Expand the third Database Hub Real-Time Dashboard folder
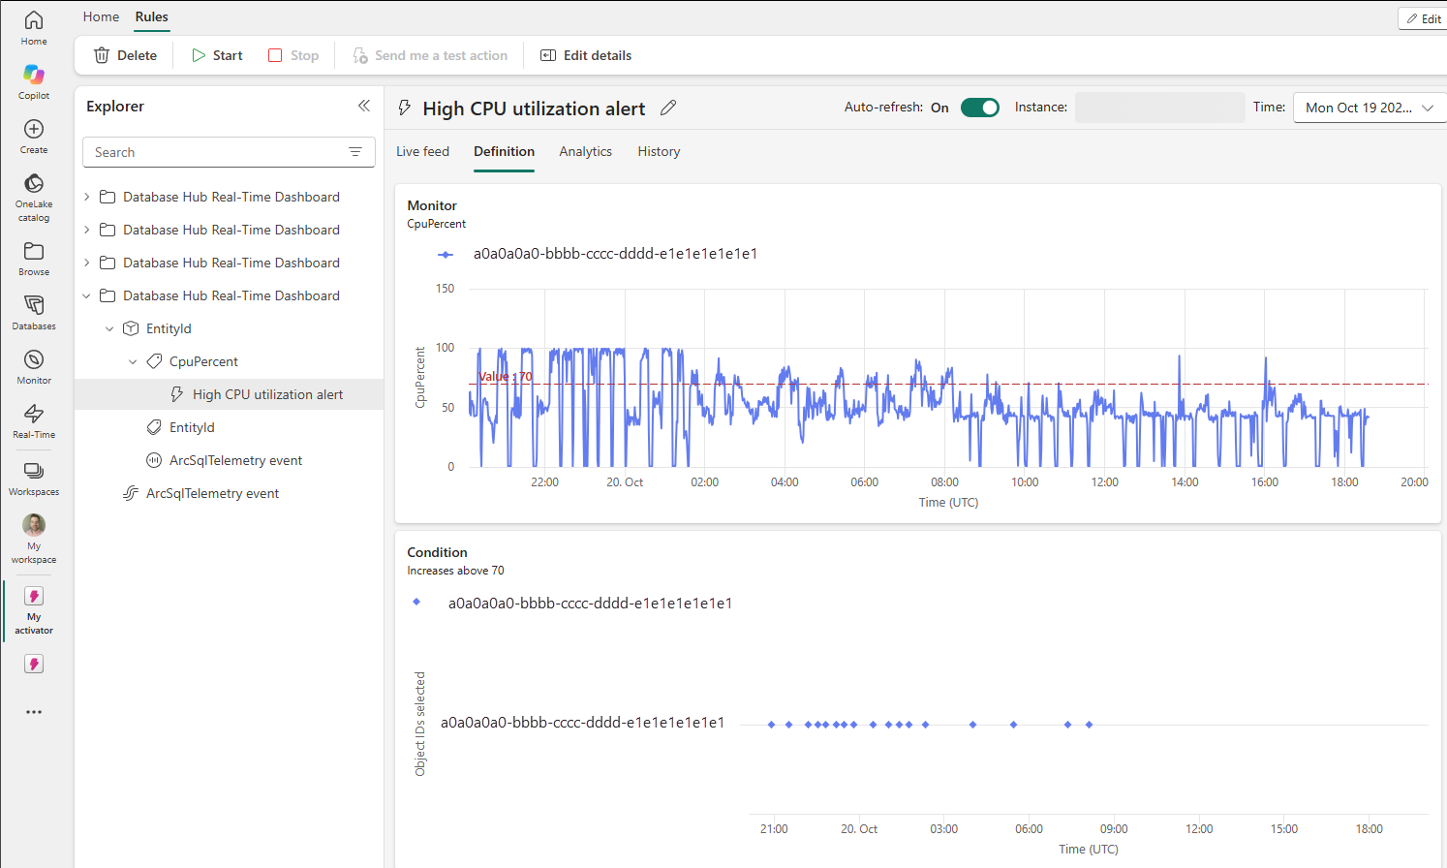Screen dimensions: 1447x868 tap(87, 263)
